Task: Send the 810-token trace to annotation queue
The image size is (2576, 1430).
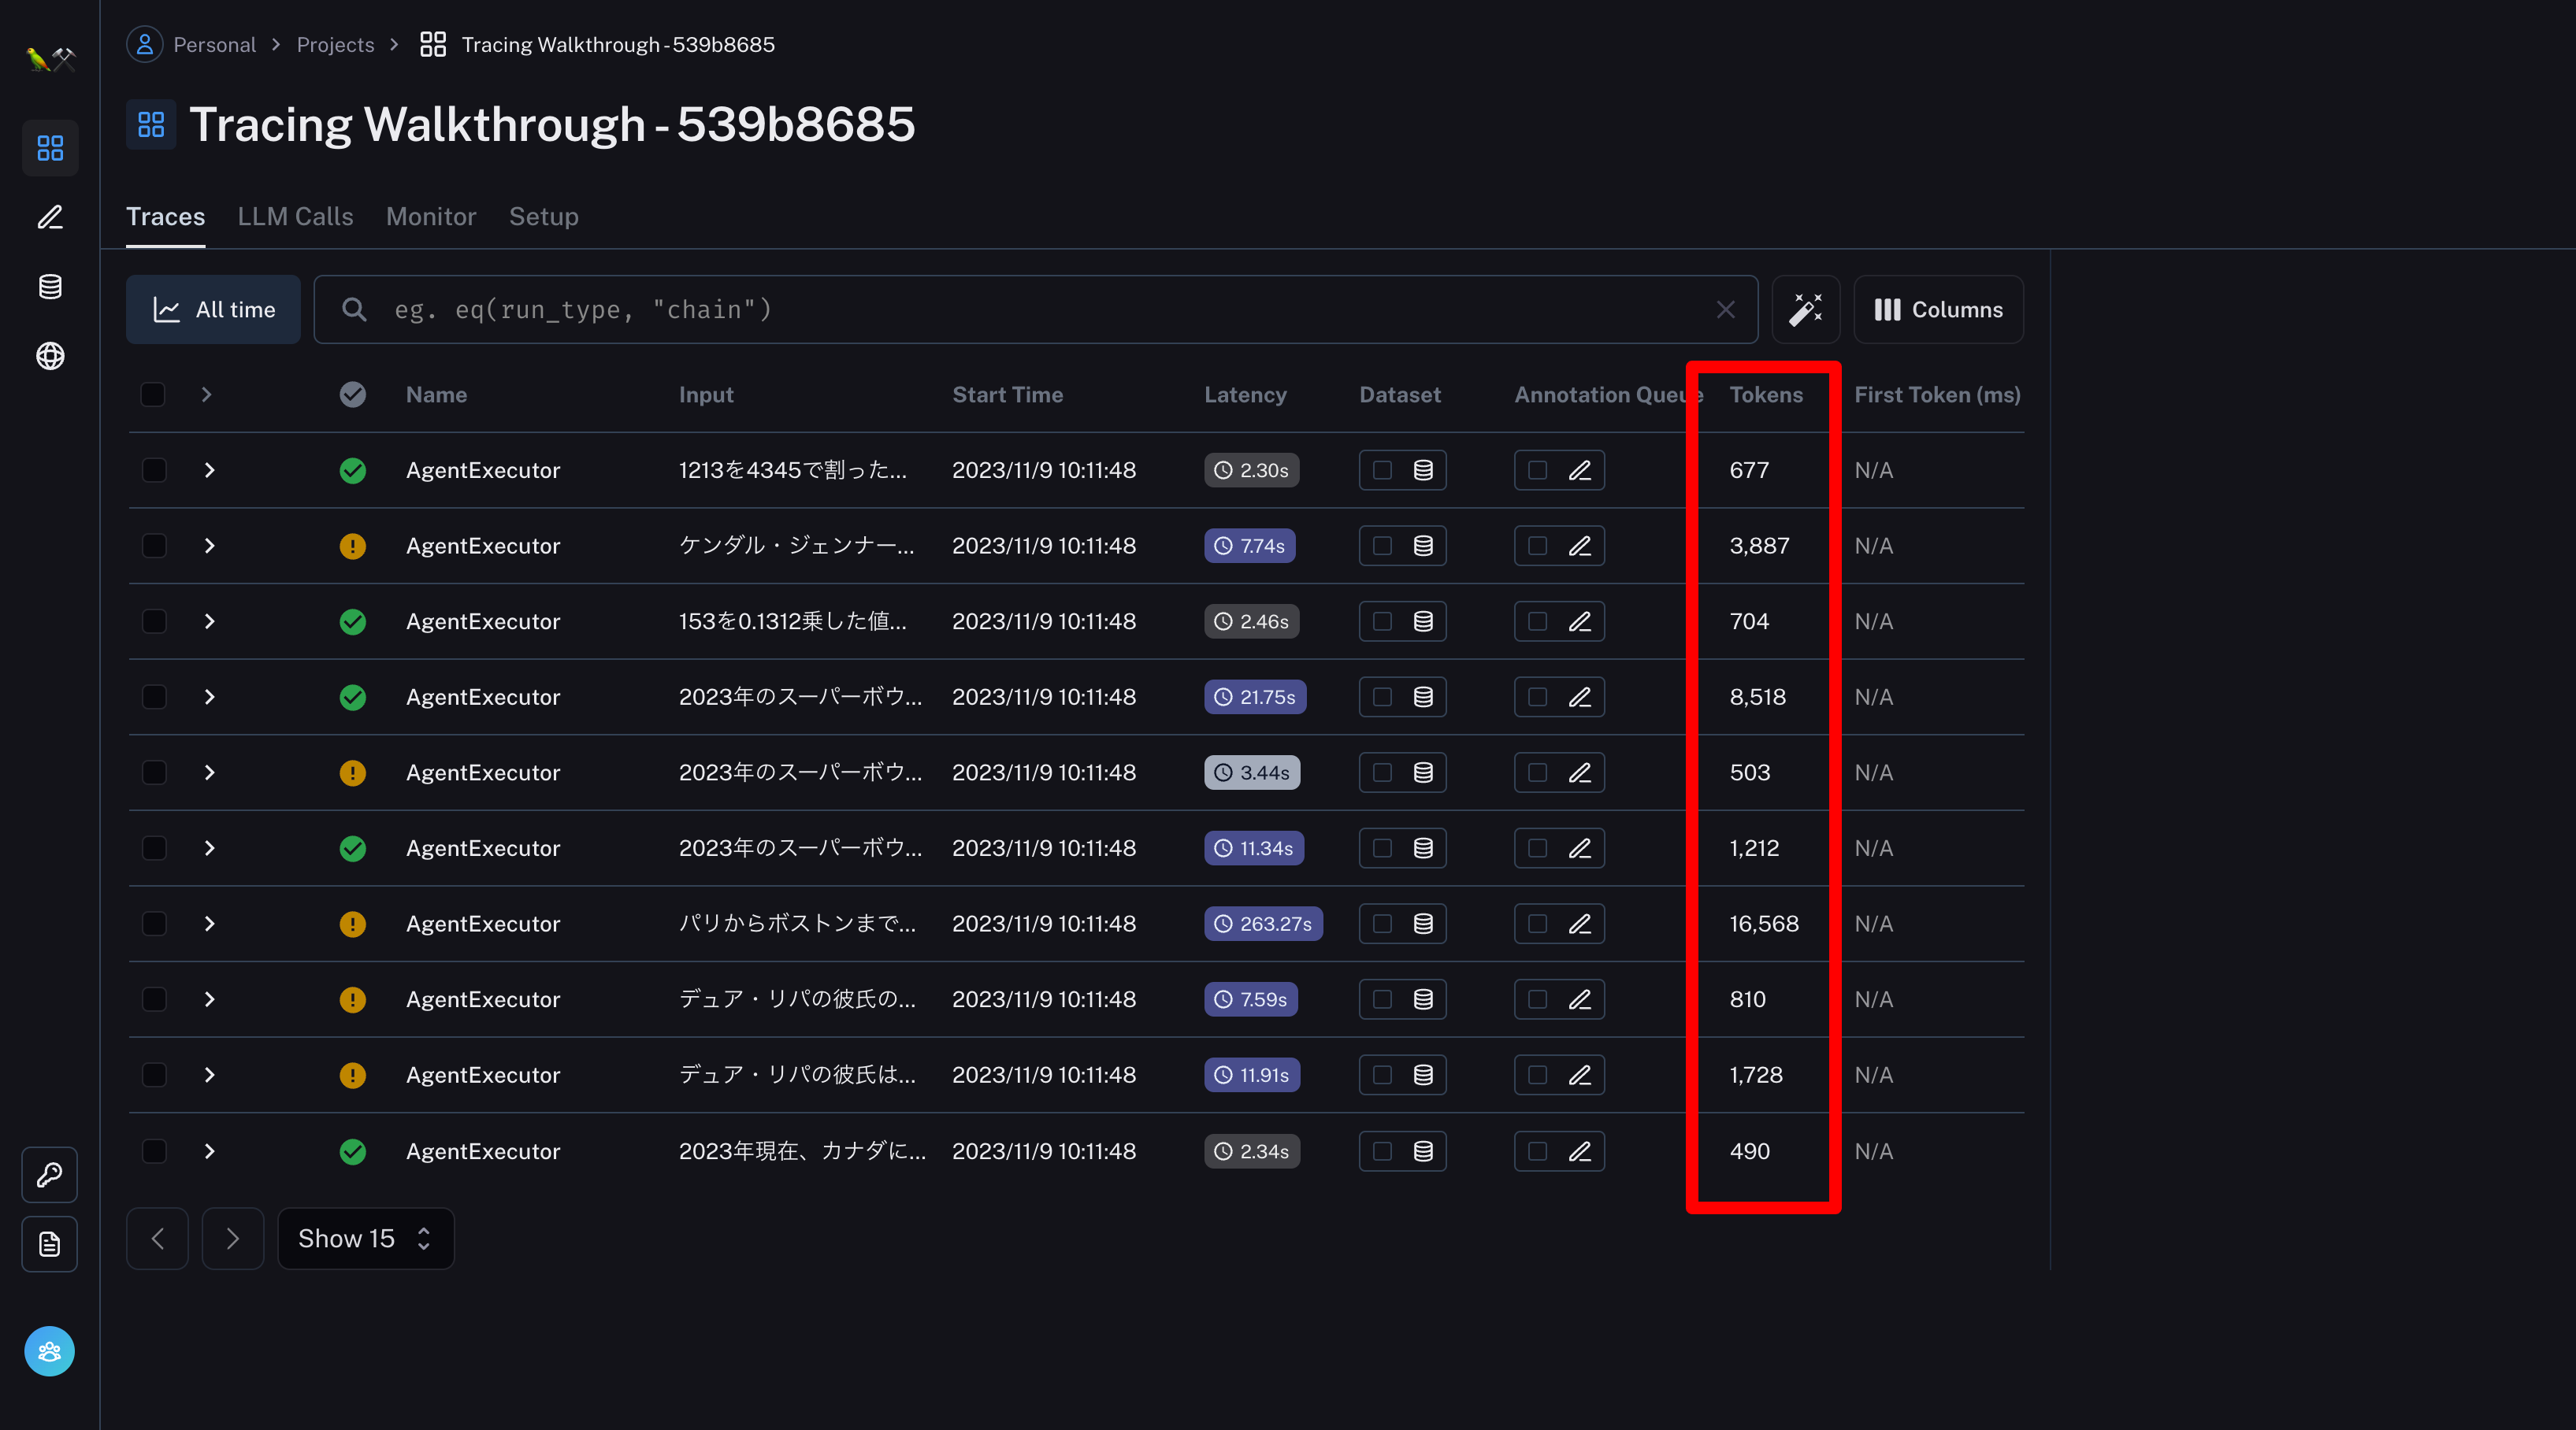Action: (x=1559, y=999)
